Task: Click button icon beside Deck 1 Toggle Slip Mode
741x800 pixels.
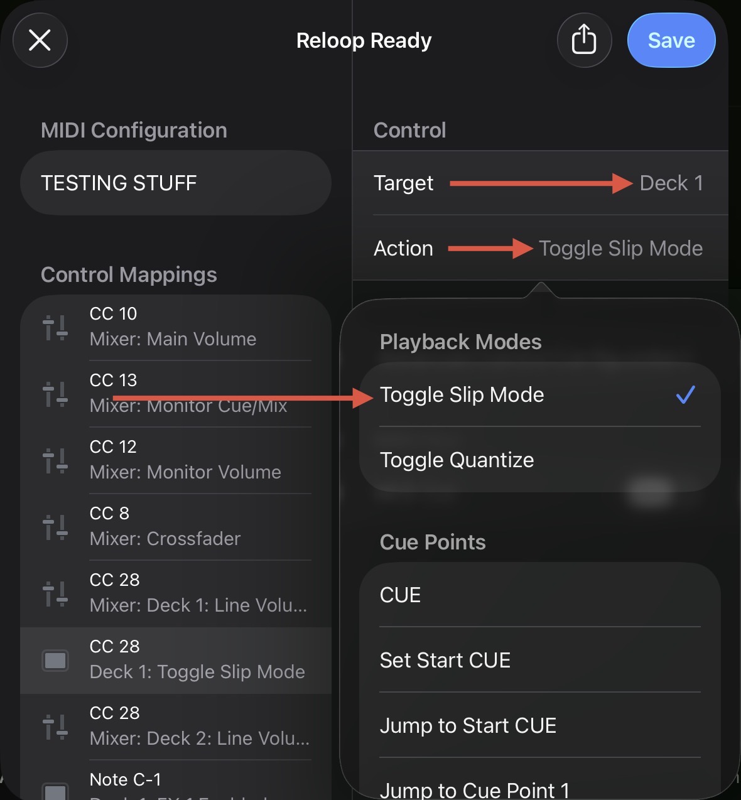Action: click(55, 661)
